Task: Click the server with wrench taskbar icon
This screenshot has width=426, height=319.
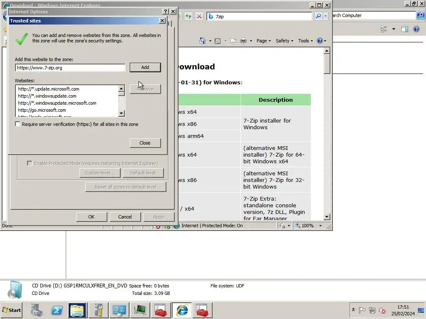Action: tap(98, 310)
